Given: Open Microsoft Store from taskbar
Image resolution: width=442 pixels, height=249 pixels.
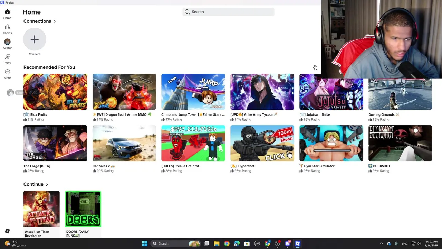Looking at the screenshot, I should click(247, 243).
